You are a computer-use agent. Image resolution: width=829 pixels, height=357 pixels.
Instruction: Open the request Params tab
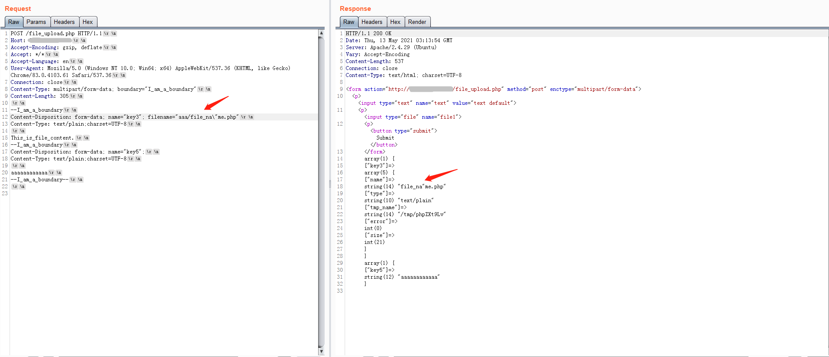pos(36,22)
